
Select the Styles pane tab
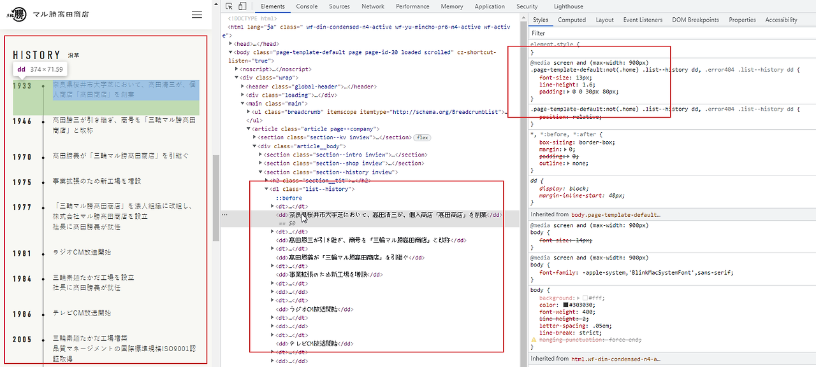pos(541,20)
